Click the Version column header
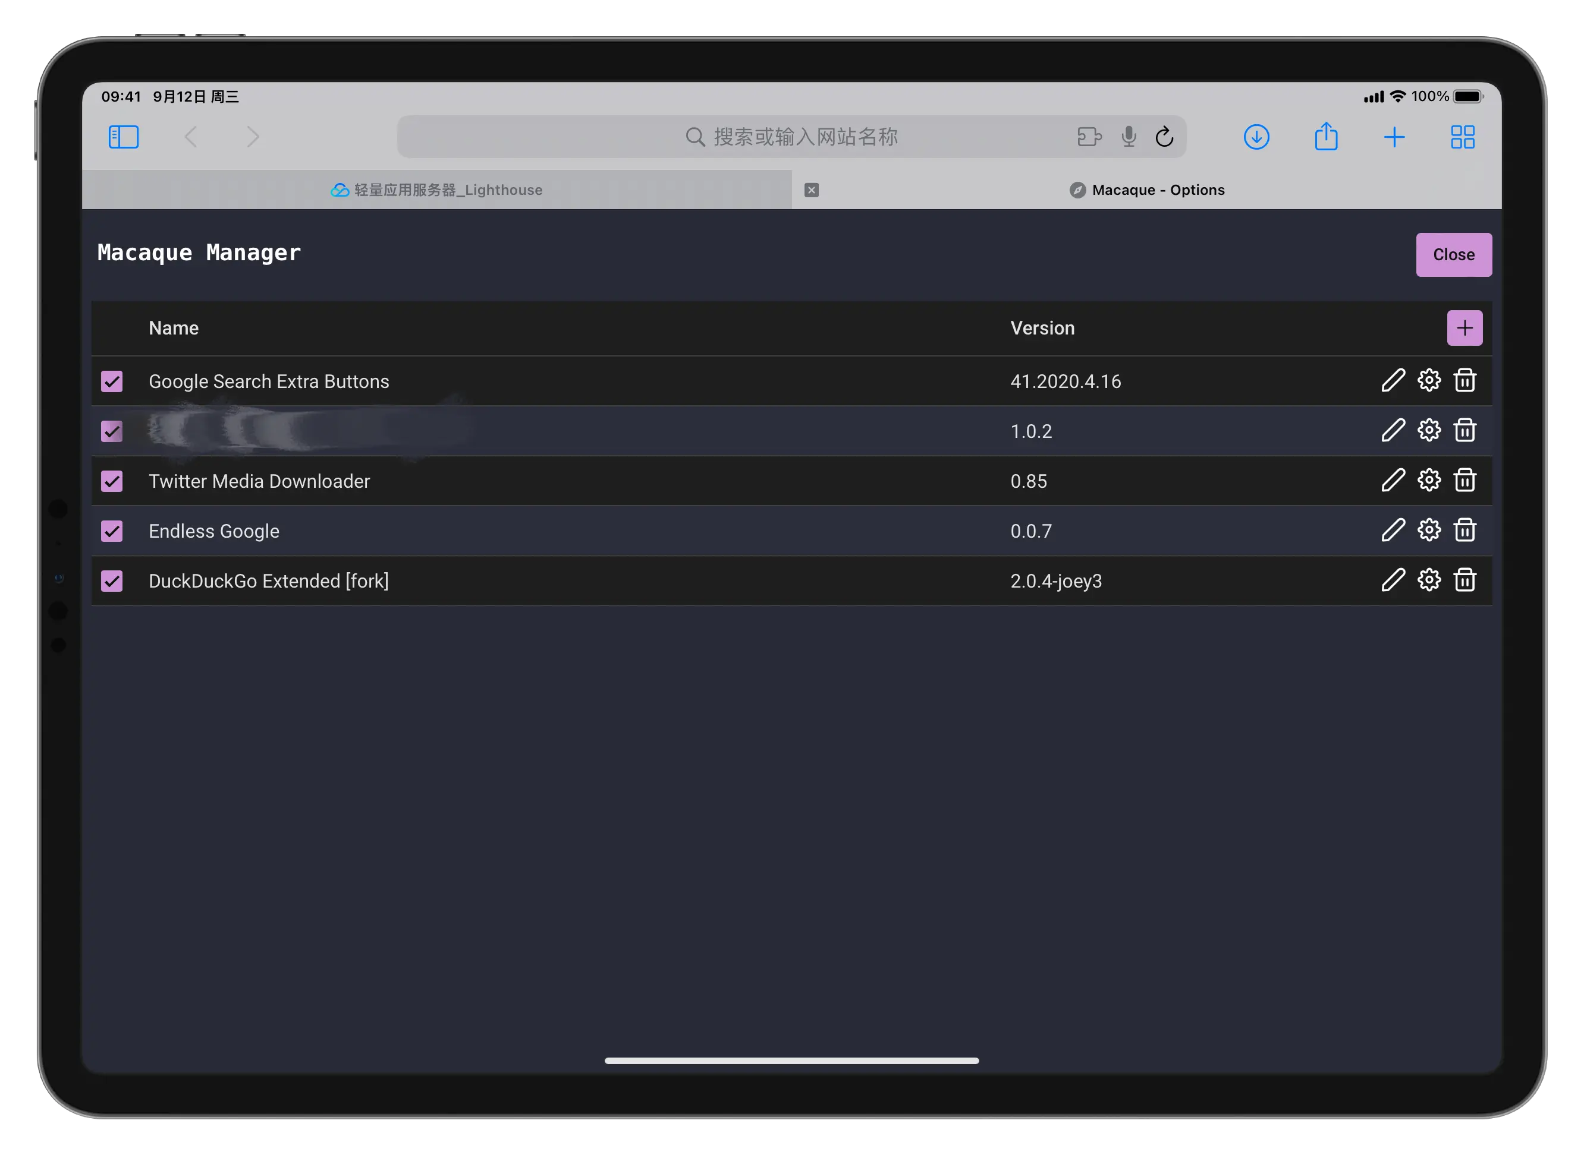The image size is (1584, 1155). click(1042, 328)
